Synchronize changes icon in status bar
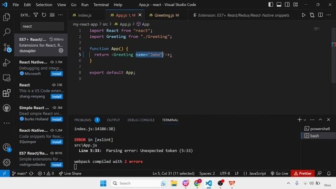 (x=31, y=173)
